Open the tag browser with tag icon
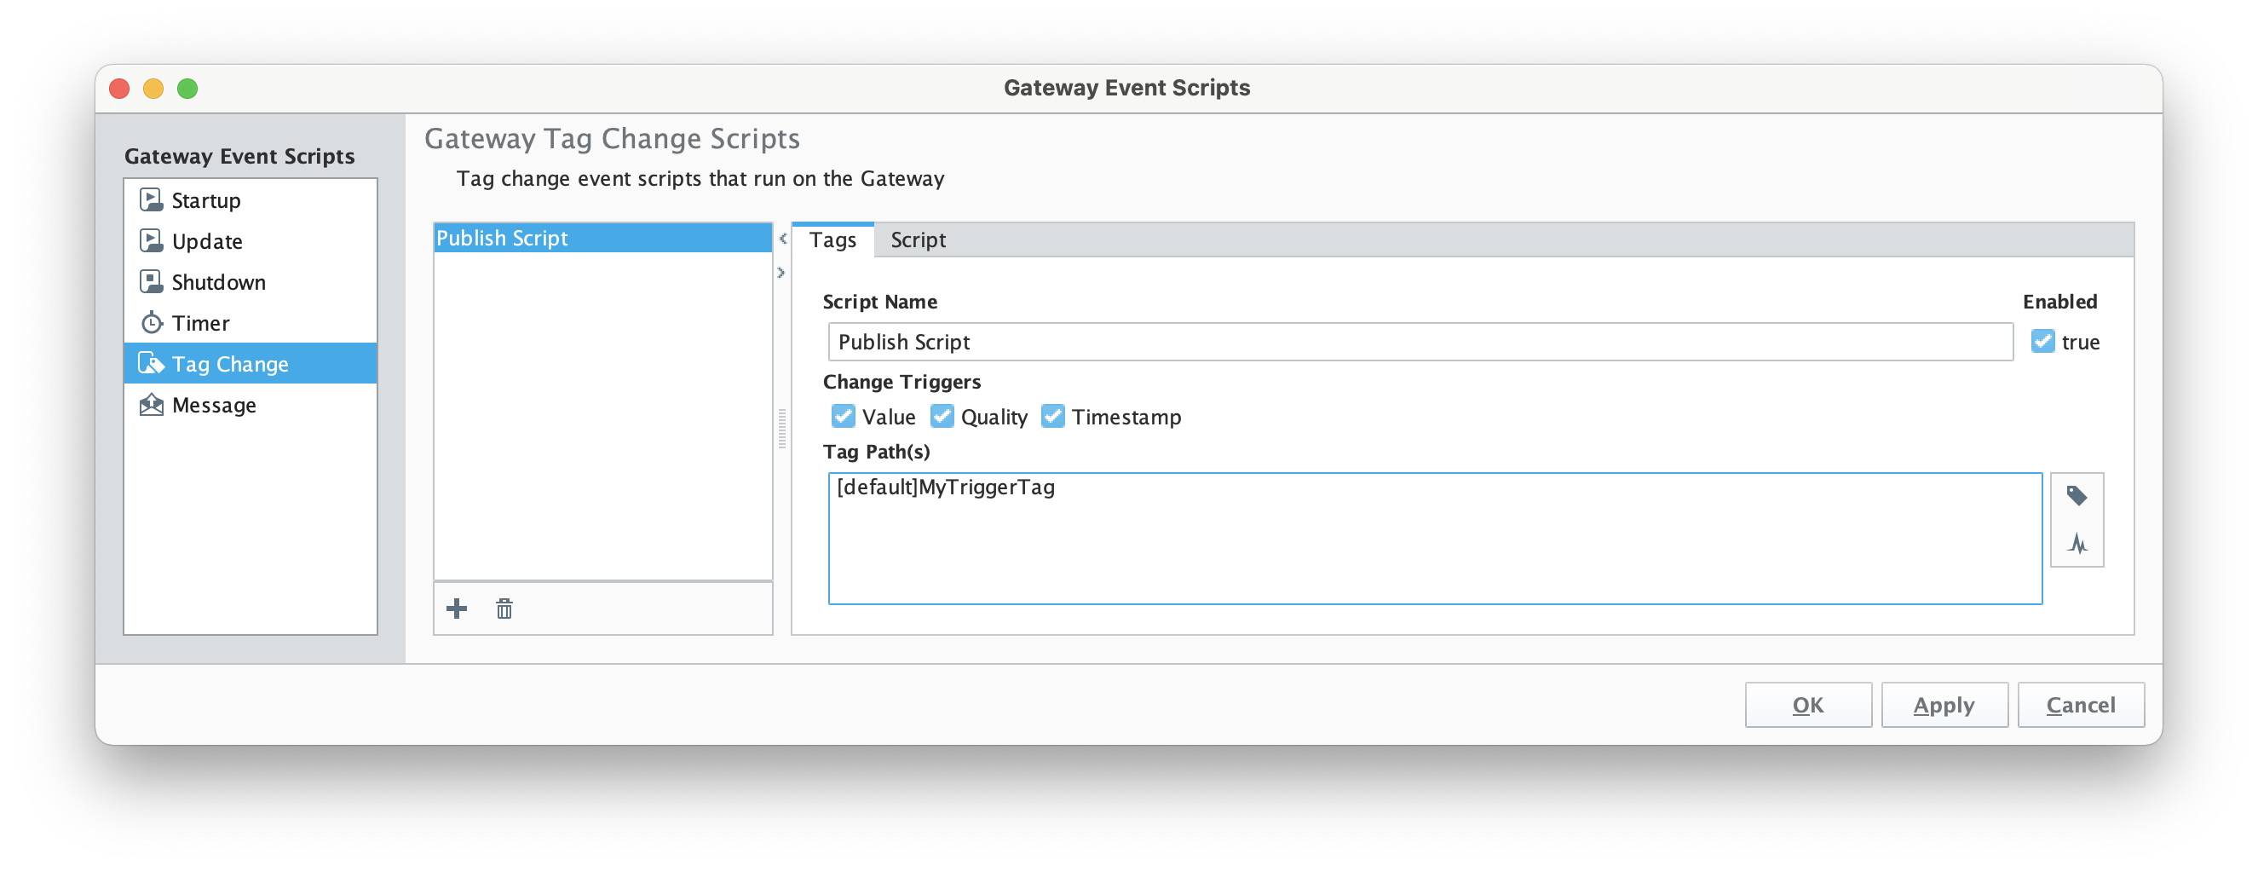 [x=2076, y=497]
